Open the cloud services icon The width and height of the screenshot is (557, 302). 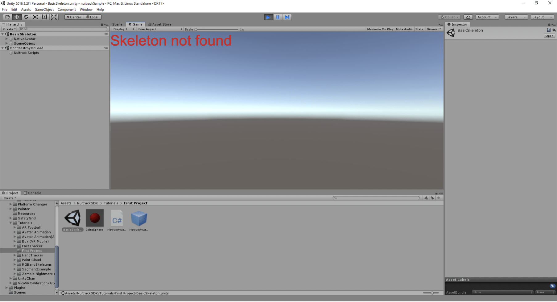[468, 17]
